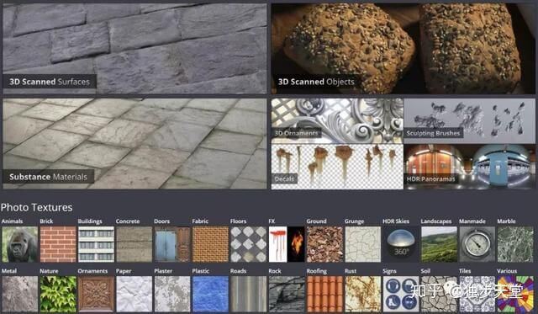Click the 'Plaster' category label
This screenshot has height=314, width=538.
163,271
